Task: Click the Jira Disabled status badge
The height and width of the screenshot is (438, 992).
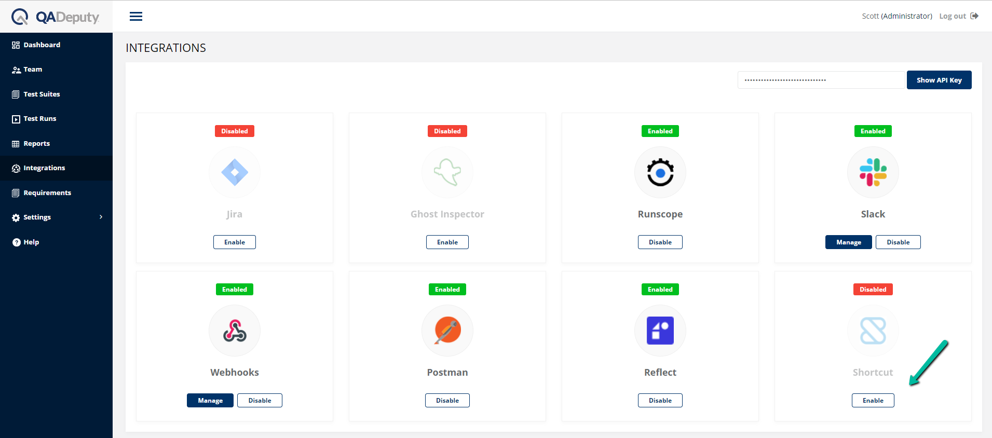Action: coord(235,131)
